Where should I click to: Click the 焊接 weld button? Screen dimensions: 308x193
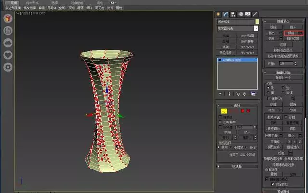(x=290, y=33)
